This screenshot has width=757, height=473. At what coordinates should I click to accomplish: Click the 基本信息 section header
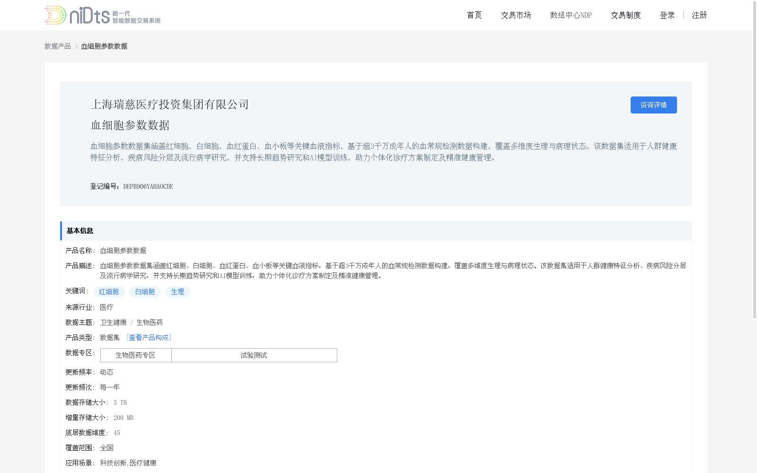[376, 231]
